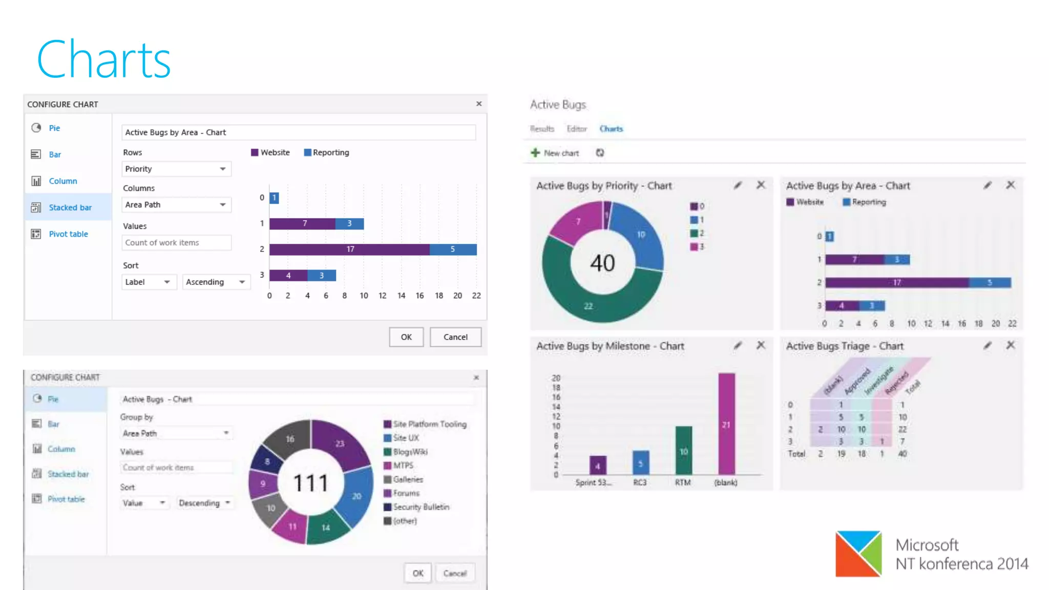
Task: Remove the Active Bugs by Milestone chart
Action: click(761, 345)
